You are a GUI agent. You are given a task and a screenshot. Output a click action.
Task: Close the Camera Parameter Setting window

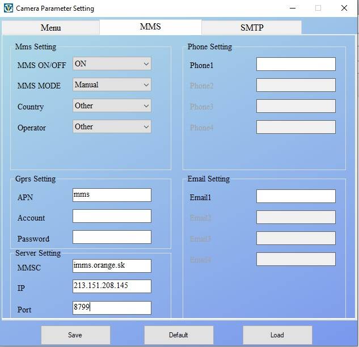point(344,9)
